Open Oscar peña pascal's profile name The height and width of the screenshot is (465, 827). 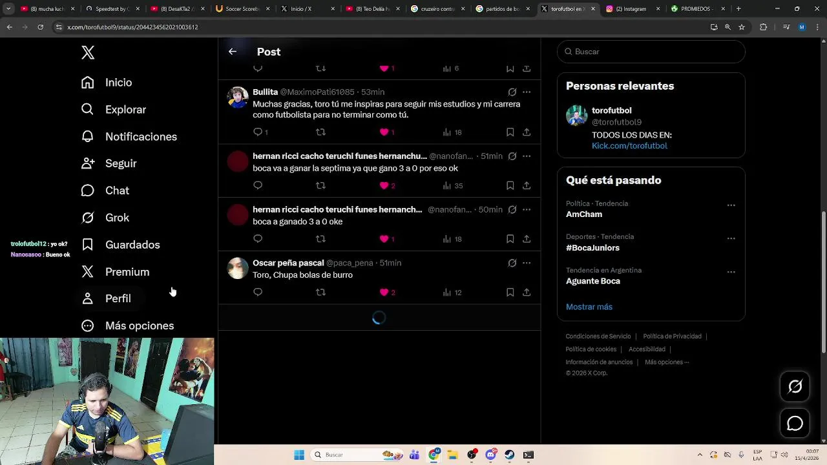pyautogui.click(x=288, y=263)
